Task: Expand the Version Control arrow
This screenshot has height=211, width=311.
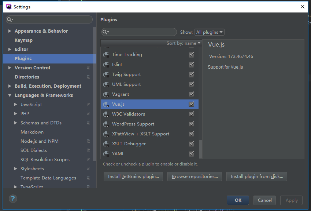Action: (10, 68)
